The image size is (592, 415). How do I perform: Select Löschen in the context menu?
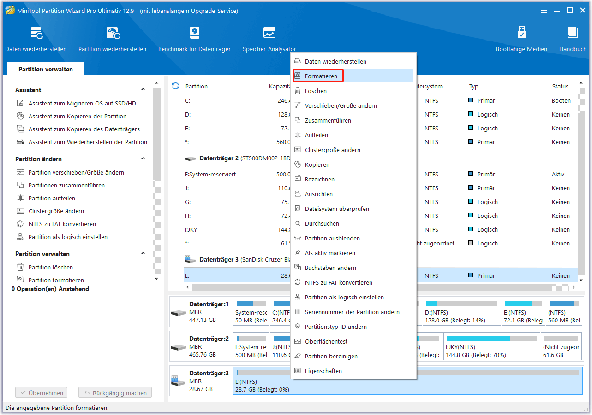click(353, 91)
